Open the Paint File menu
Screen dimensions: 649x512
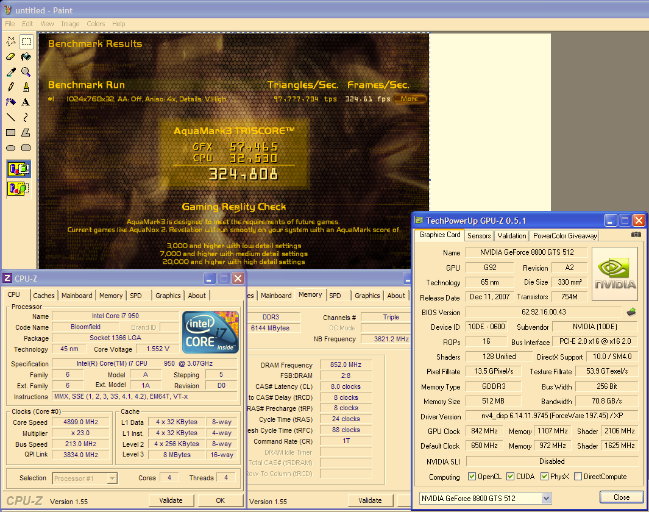click(10, 24)
